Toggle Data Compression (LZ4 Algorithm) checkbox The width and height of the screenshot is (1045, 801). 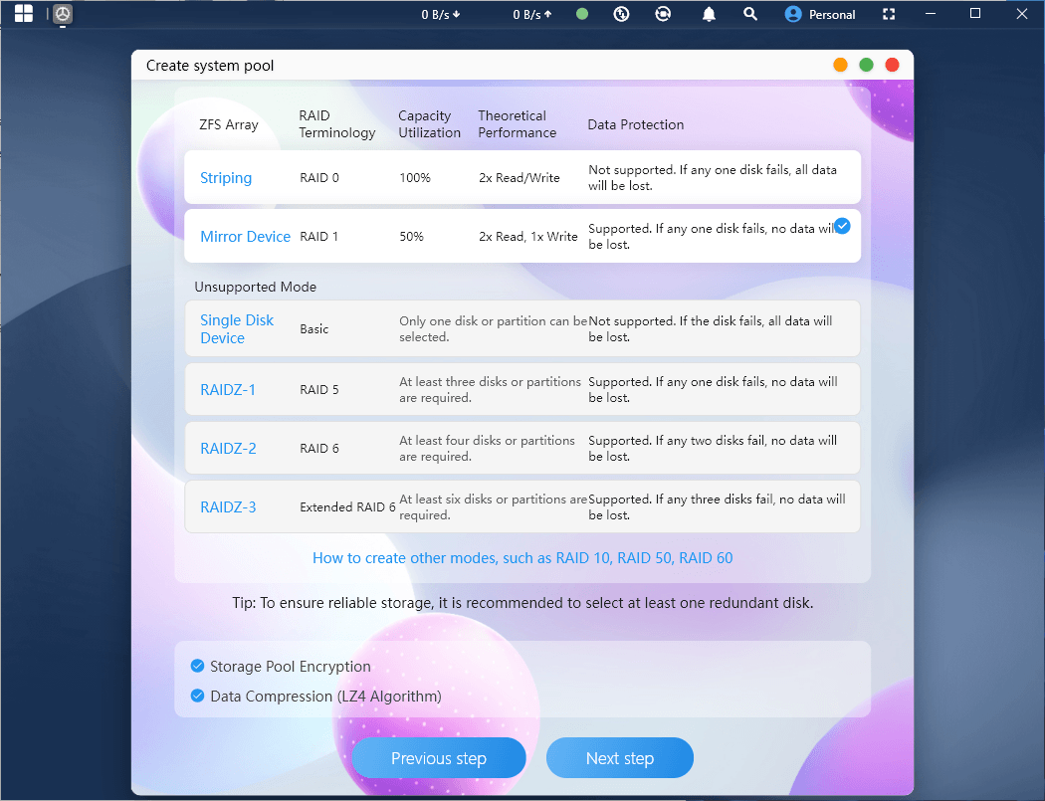[197, 696]
